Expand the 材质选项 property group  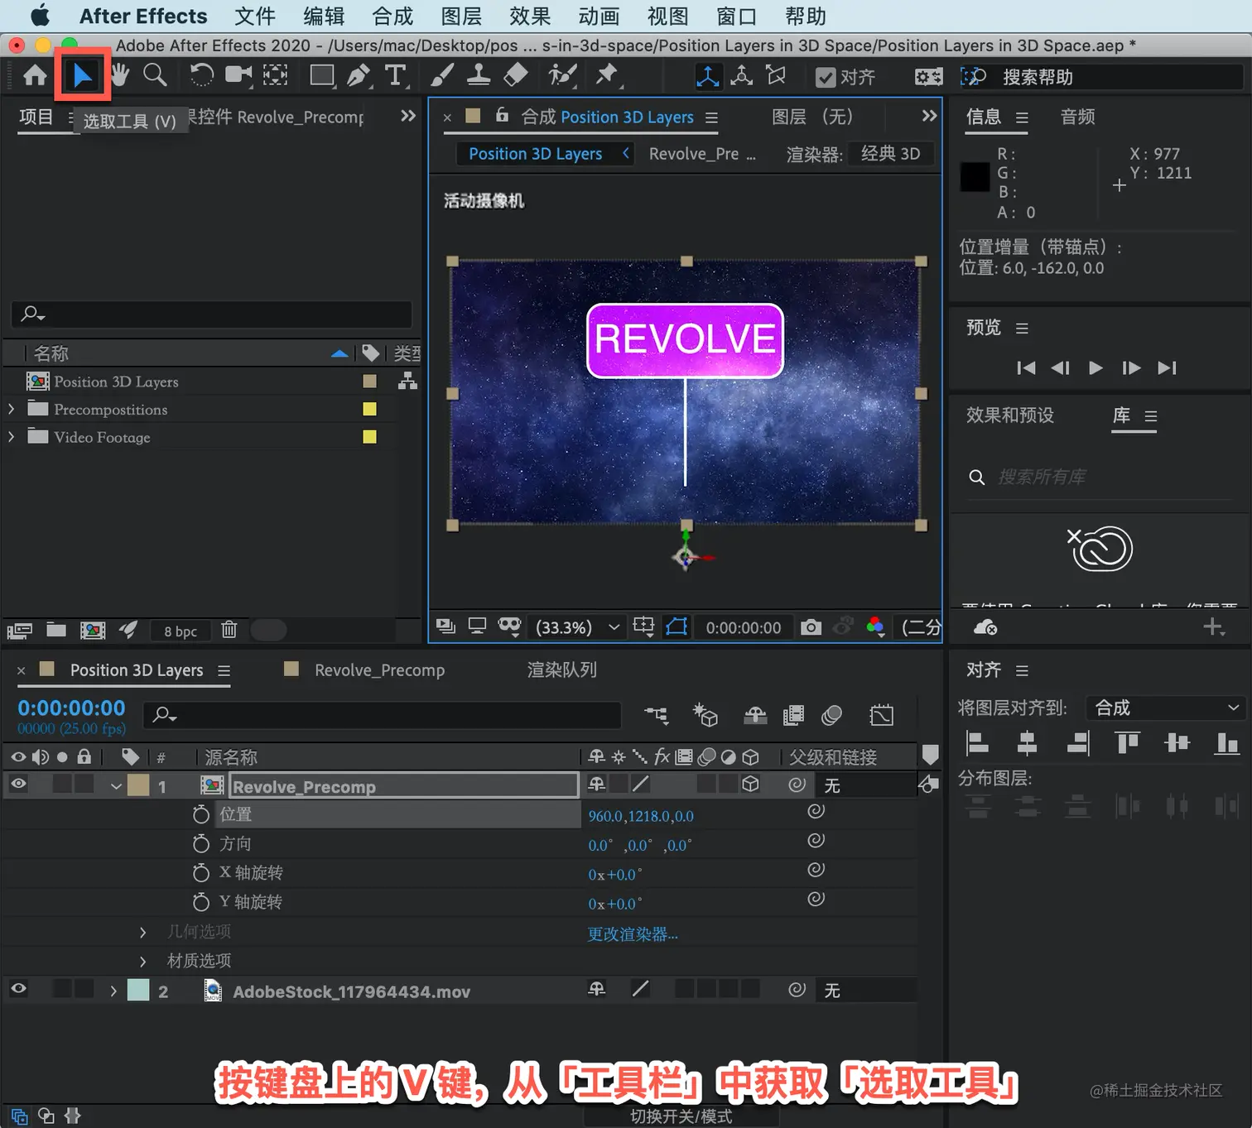(x=142, y=962)
